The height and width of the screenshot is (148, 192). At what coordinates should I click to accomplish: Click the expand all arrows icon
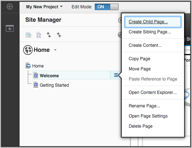click(x=49, y=35)
